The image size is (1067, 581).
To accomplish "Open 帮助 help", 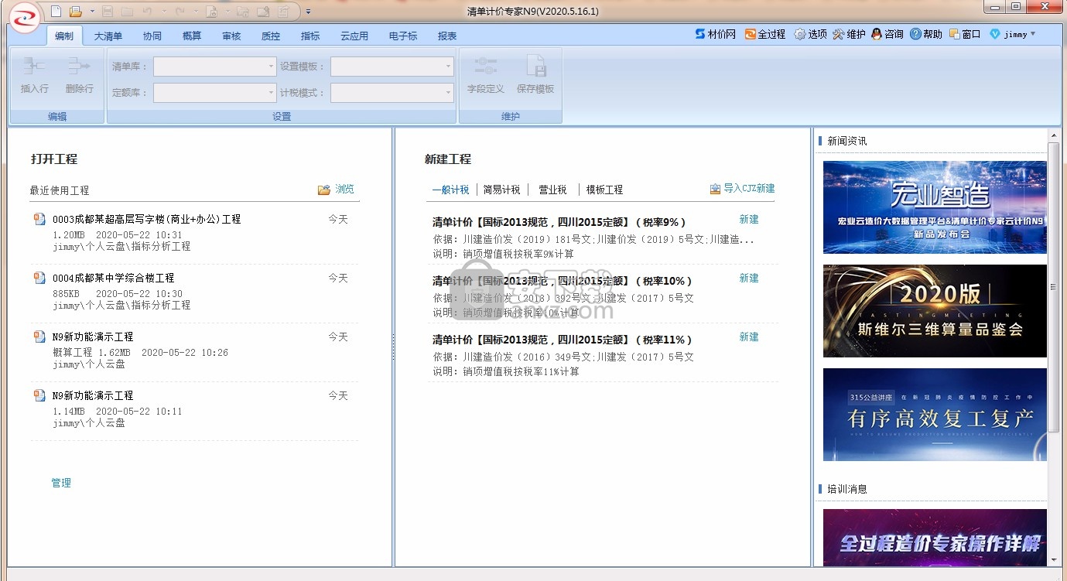I will pos(926,34).
